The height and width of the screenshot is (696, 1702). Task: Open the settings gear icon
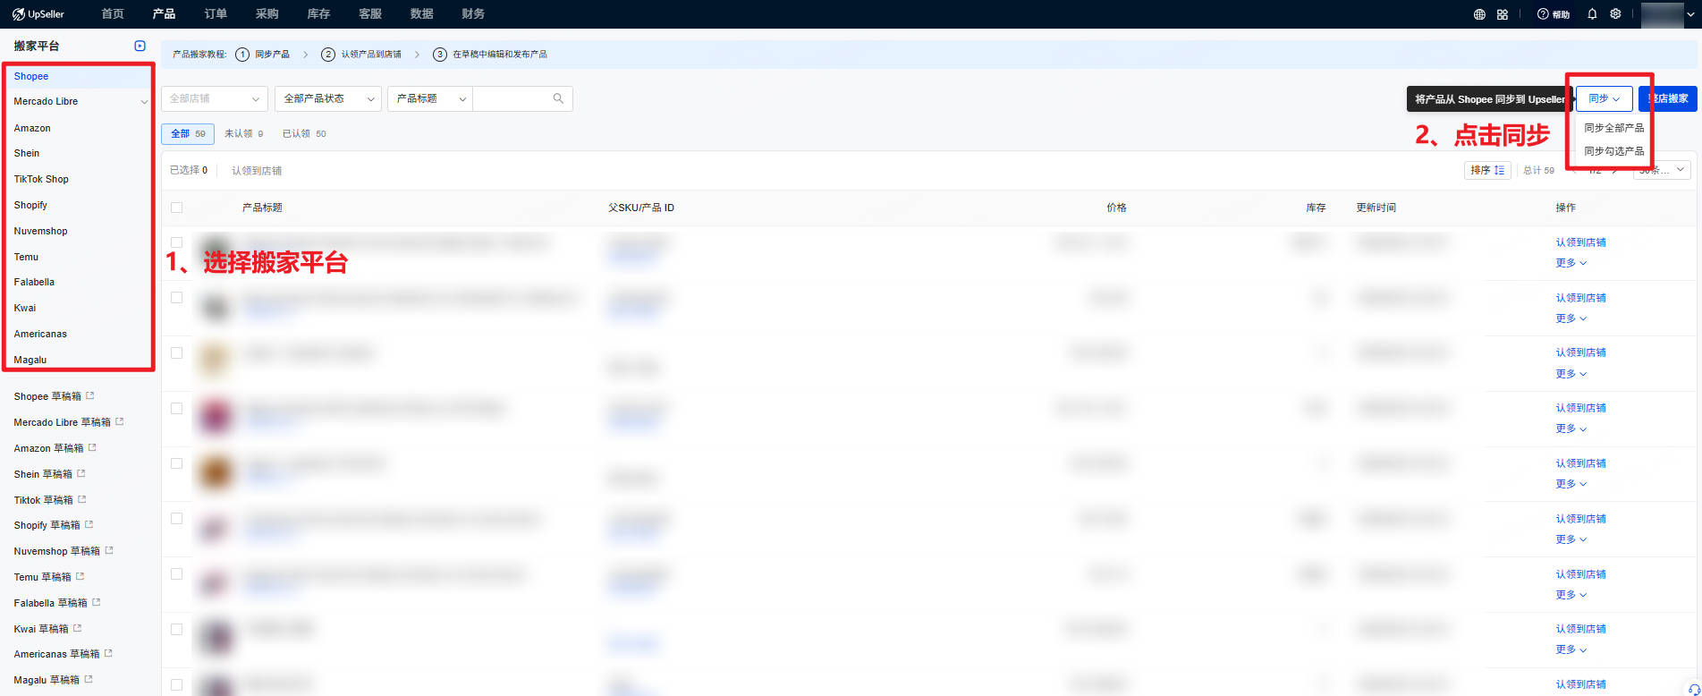(1615, 14)
